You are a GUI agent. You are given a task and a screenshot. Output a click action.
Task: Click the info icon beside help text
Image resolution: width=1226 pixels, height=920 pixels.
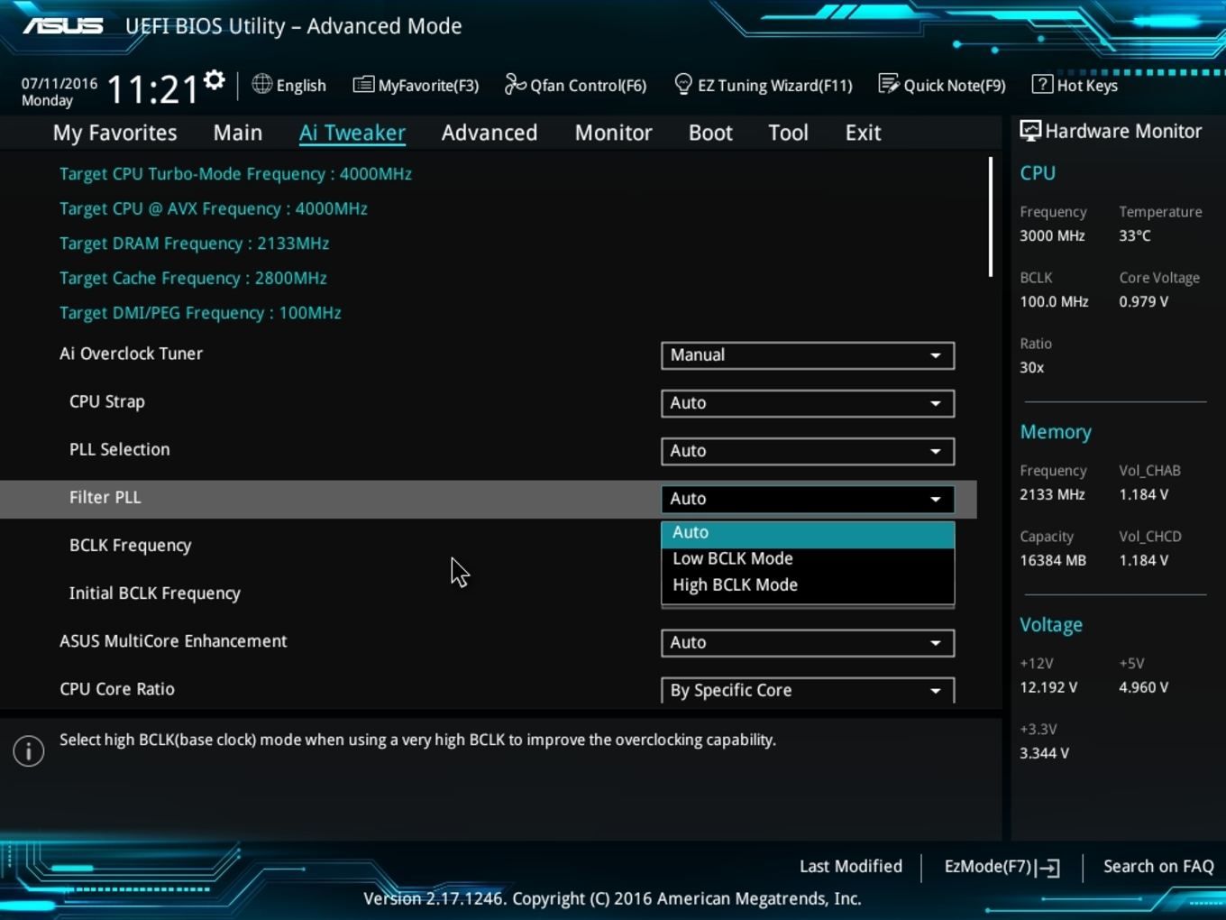point(29,750)
